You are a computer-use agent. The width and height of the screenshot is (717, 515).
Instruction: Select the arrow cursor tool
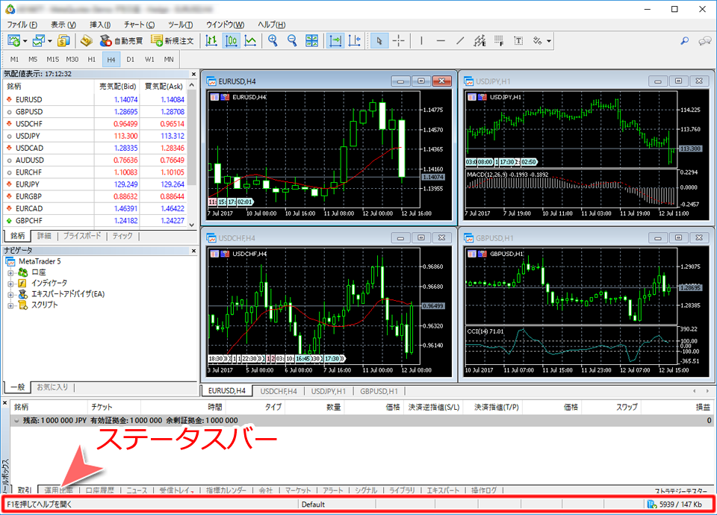tap(379, 40)
